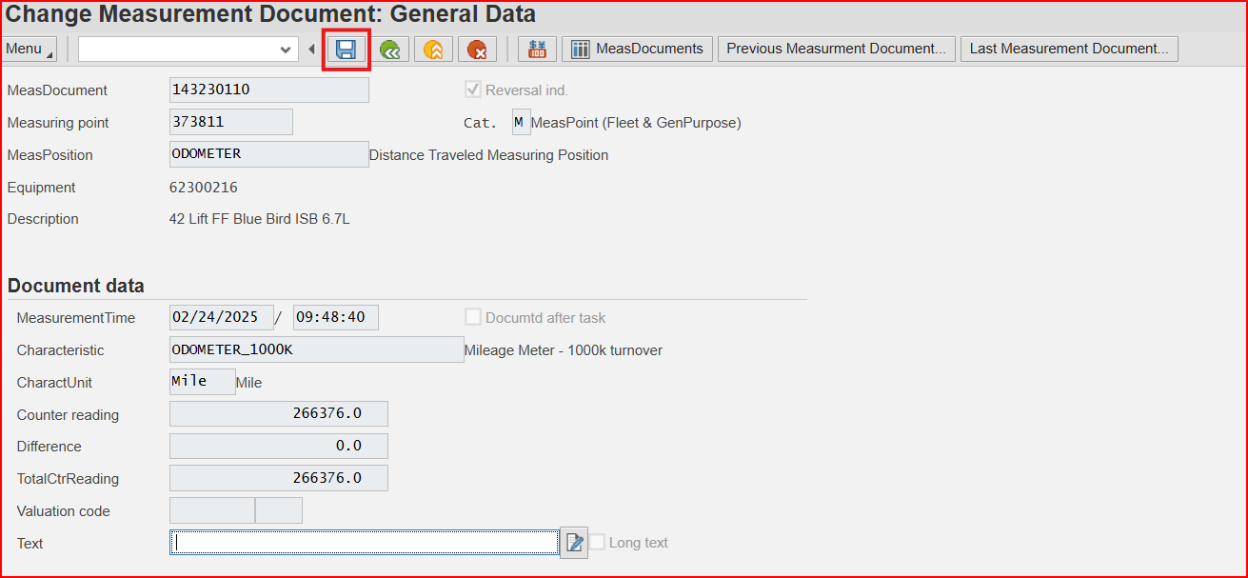The height and width of the screenshot is (578, 1248).
Task: Click the Counter reading field 266376.0
Action: point(279,414)
